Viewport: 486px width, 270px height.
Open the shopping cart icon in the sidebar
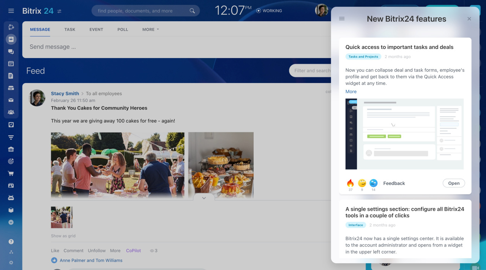[11, 173]
